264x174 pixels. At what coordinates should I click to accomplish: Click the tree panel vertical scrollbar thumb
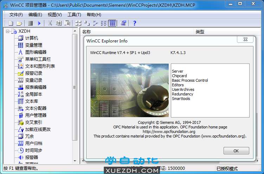(75, 87)
